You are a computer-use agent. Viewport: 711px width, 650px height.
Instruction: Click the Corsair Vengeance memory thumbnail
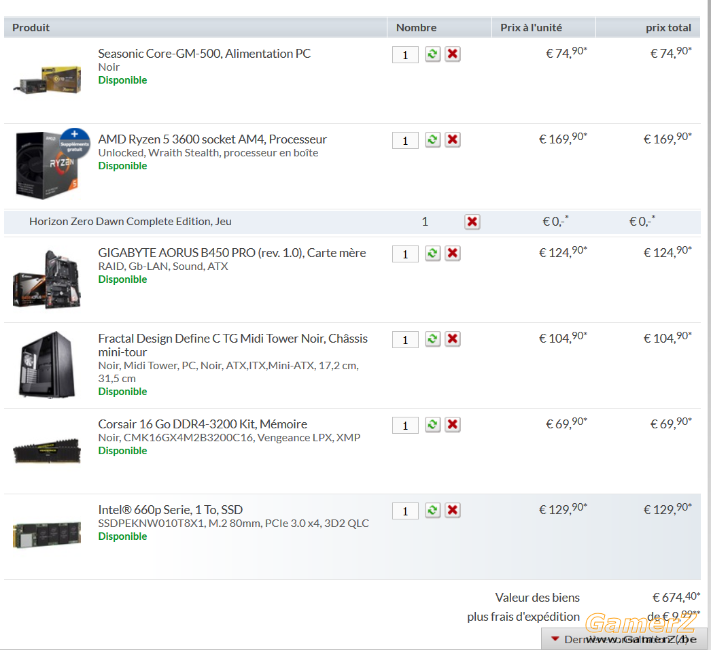point(47,450)
